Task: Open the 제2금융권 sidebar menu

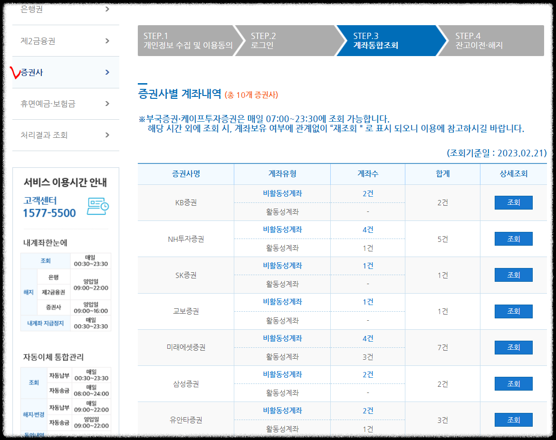Action: [x=66, y=41]
